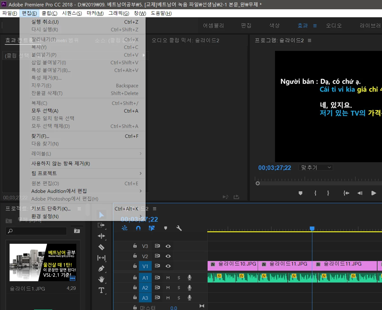The image size is (382, 310).
Task: Expand the 레이블(L) submenu
Action: pos(141,154)
